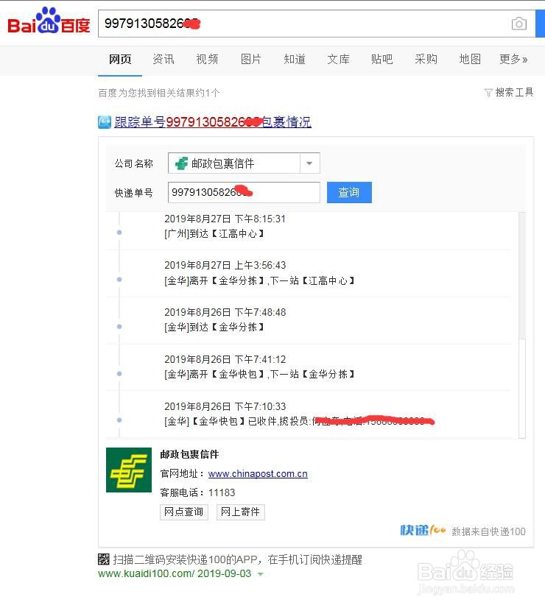The image size is (545, 608).
Task: Switch to the 网页 tab
Action: tap(120, 60)
